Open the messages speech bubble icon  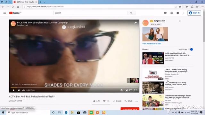coord(178,13)
